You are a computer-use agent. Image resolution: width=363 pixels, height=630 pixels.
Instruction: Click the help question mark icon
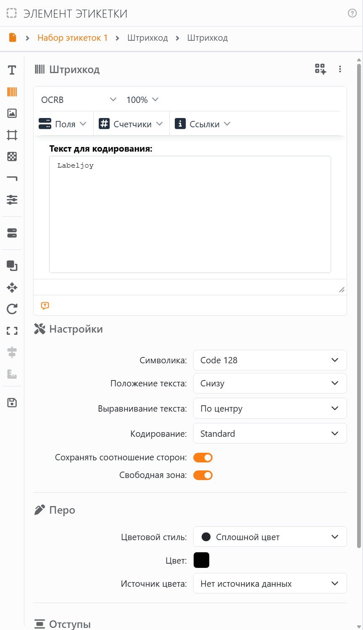tap(352, 13)
